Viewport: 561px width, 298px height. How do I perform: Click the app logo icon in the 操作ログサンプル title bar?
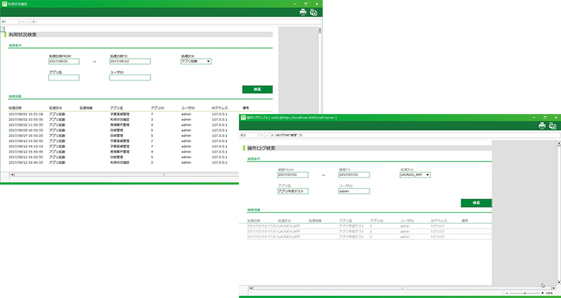244,117
